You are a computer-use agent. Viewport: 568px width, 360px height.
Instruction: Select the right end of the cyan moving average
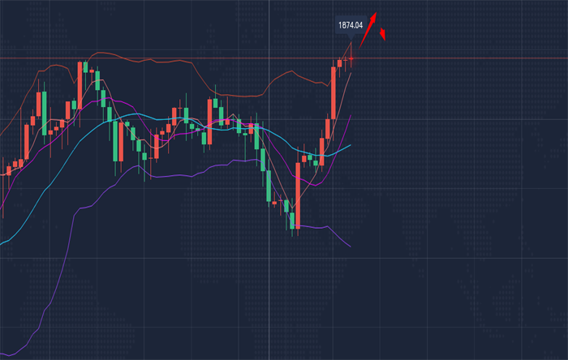click(x=349, y=147)
